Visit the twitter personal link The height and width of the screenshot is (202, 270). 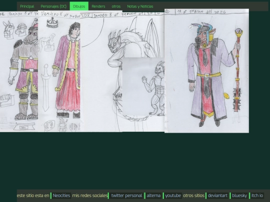pyautogui.click(x=126, y=196)
